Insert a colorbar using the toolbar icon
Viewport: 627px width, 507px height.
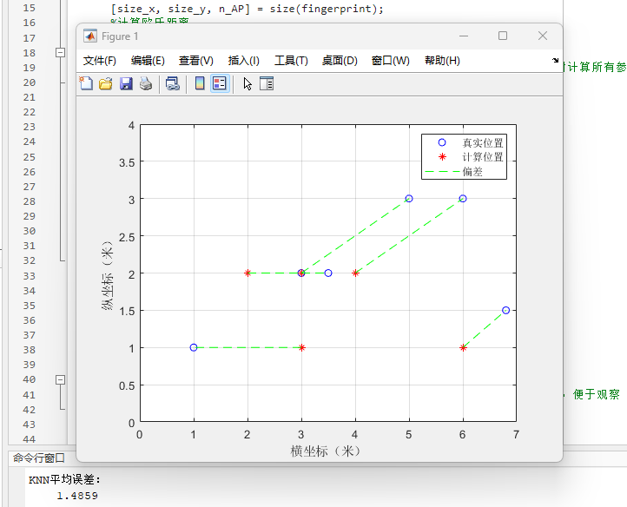(199, 83)
